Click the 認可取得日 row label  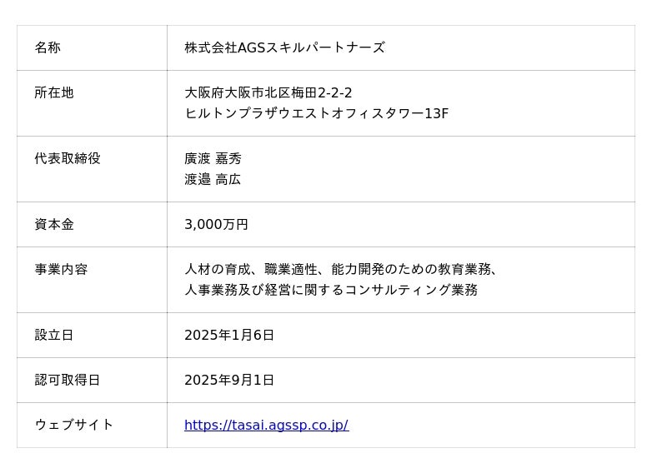68,380
